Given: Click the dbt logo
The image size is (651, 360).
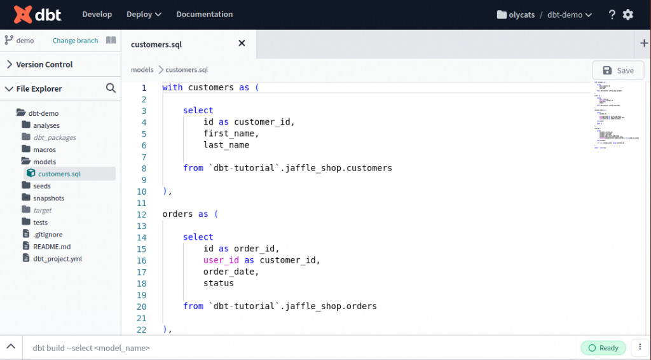Looking at the screenshot, I should [38, 15].
